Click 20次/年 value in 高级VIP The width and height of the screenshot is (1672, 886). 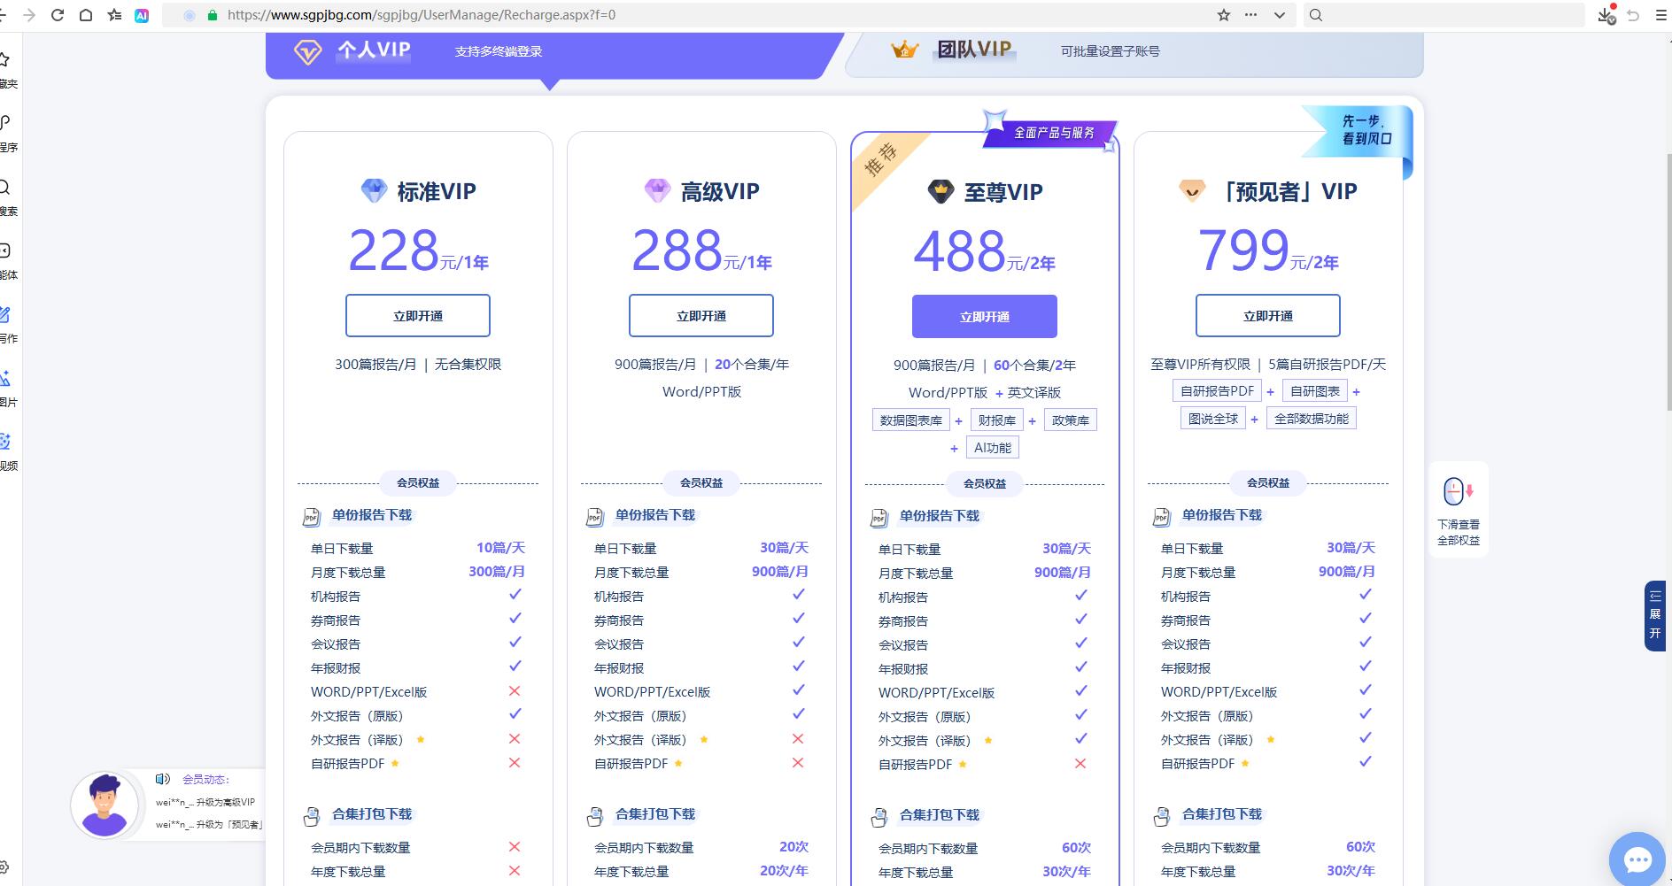point(784,871)
